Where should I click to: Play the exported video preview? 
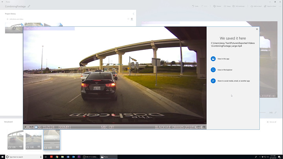tap(26, 127)
